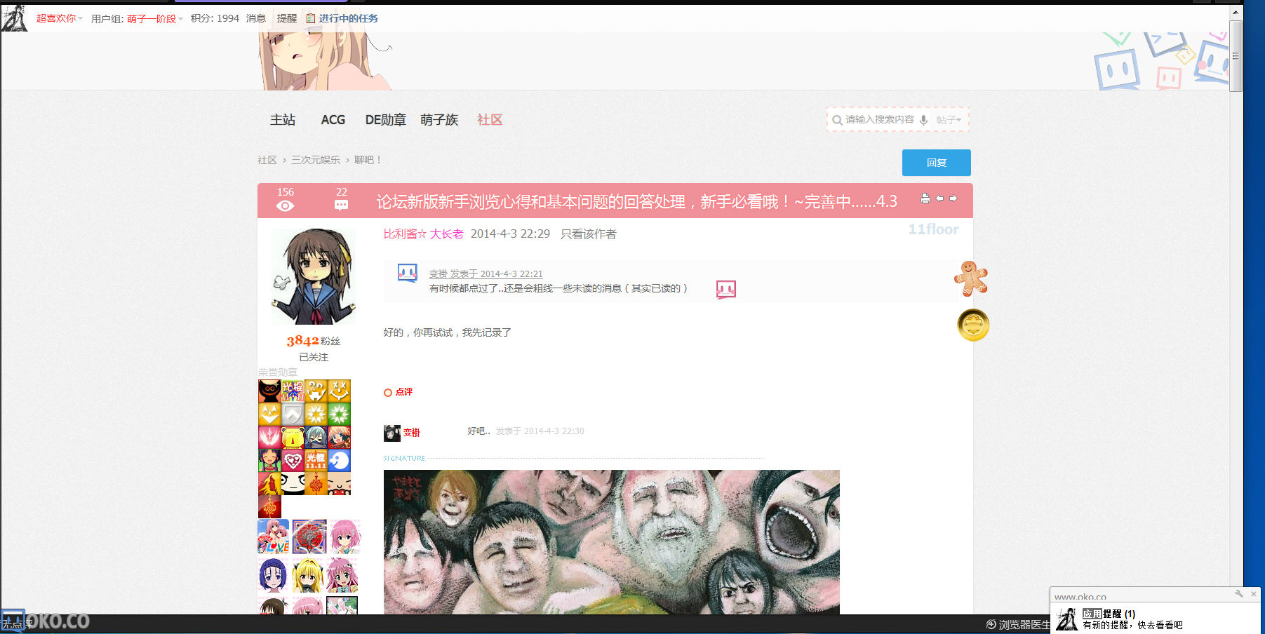Click the wrench icon in notification popup
This screenshot has height=634, width=1265.
[x=1239, y=594]
